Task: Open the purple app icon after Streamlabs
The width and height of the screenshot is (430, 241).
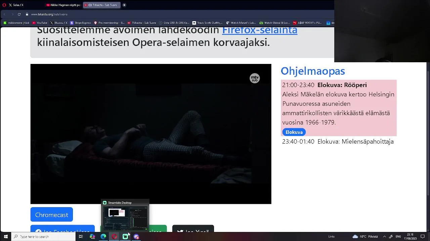Action: point(136,237)
